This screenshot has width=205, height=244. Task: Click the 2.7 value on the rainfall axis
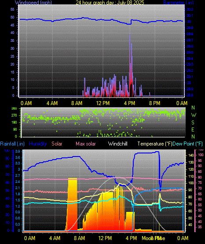pyautogui.click(x=18, y=175)
